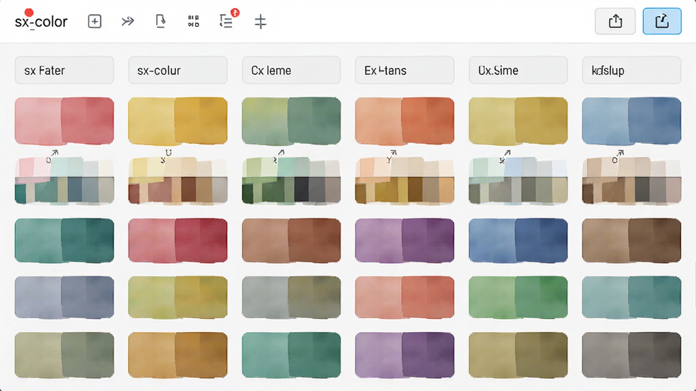Pick the crimson red swatch under sx-colur
This screenshot has height=391, width=696.
coord(177,240)
